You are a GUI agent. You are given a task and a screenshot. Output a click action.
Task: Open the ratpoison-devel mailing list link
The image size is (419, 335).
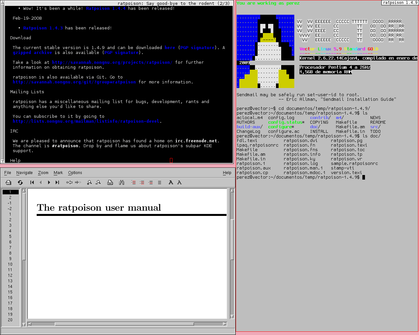coord(86,121)
